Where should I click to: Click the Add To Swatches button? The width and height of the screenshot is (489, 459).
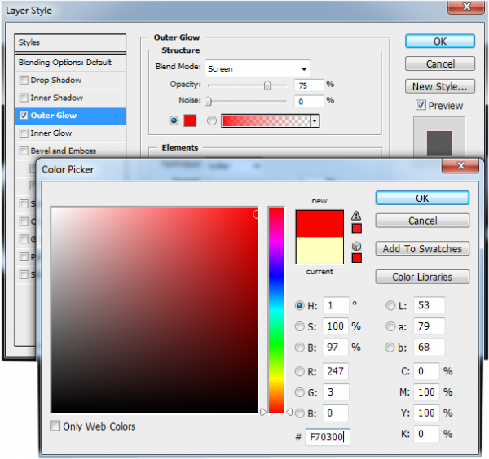(x=422, y=249)
